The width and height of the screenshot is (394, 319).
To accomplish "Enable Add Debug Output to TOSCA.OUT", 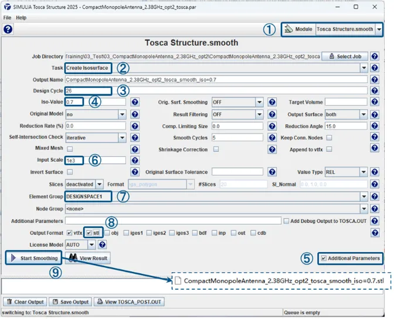I will [286, 221].
